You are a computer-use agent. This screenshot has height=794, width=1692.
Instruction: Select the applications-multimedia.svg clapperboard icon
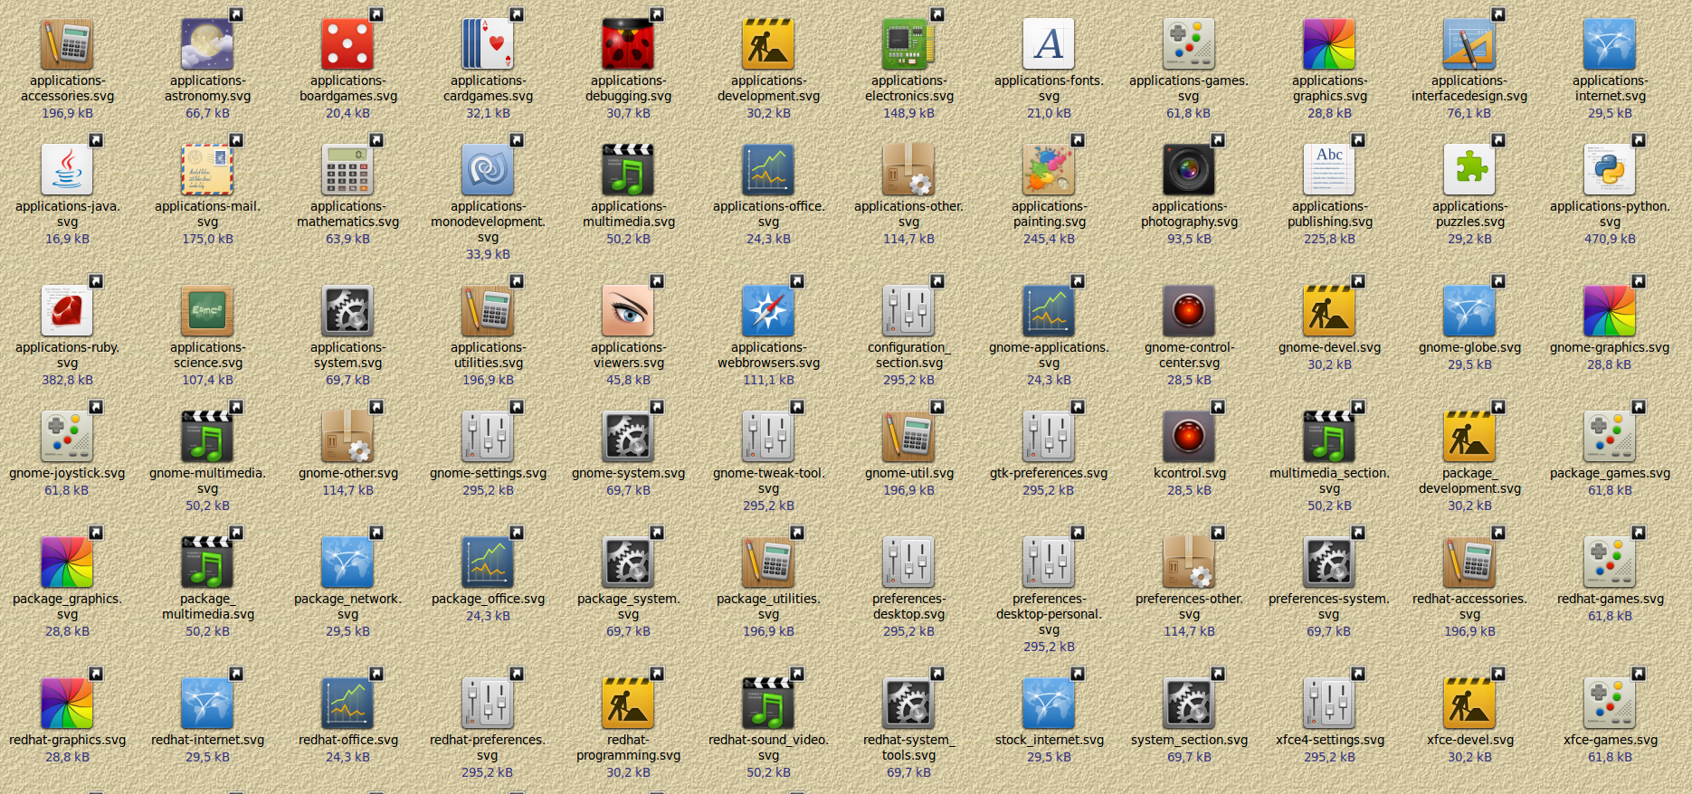point(628,169)
